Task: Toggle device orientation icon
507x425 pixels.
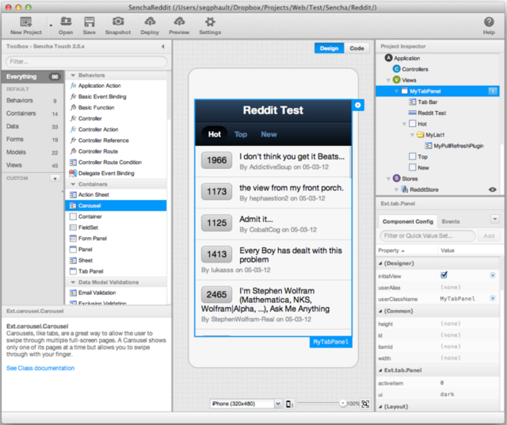Action: 289,404
